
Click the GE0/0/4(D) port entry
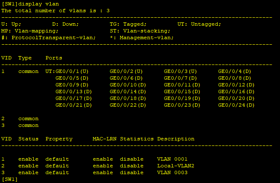(x=235, y=71)
